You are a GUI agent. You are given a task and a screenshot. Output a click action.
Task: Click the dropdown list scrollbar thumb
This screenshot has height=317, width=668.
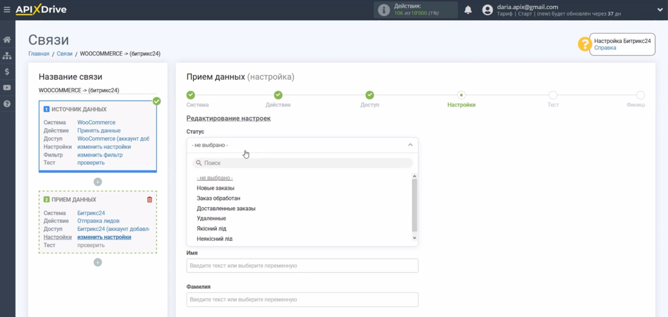coord(414,205)
